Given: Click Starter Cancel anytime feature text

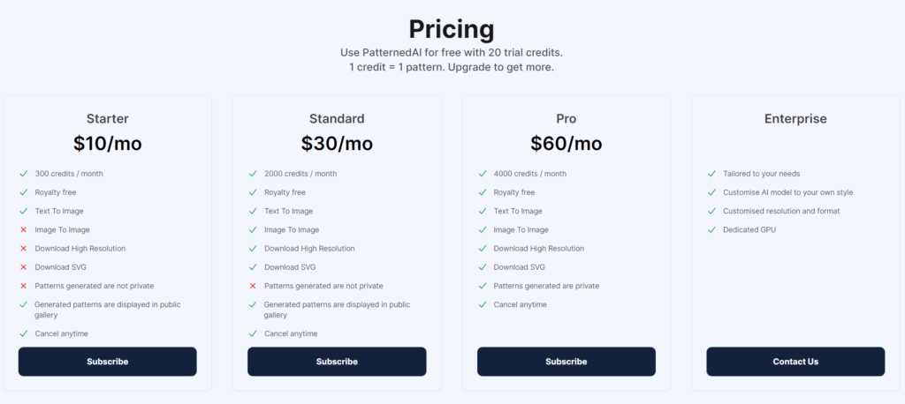Looking at the screenshot, I should click(x=61, y=333).
